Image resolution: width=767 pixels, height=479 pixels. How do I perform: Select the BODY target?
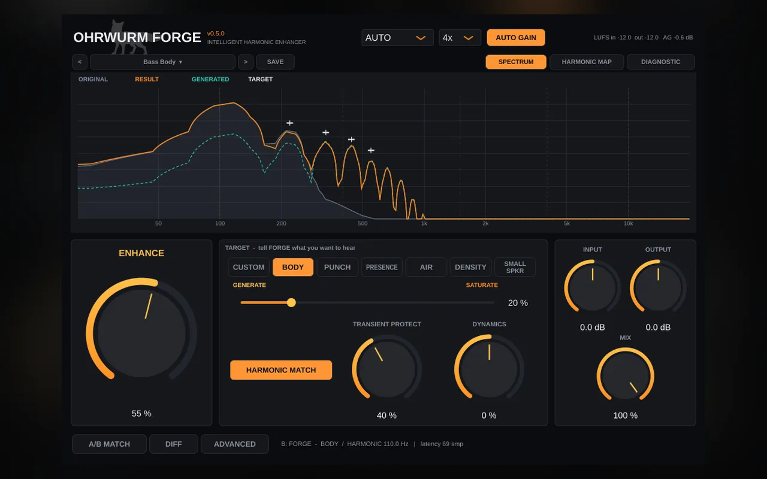pos(293,267)
